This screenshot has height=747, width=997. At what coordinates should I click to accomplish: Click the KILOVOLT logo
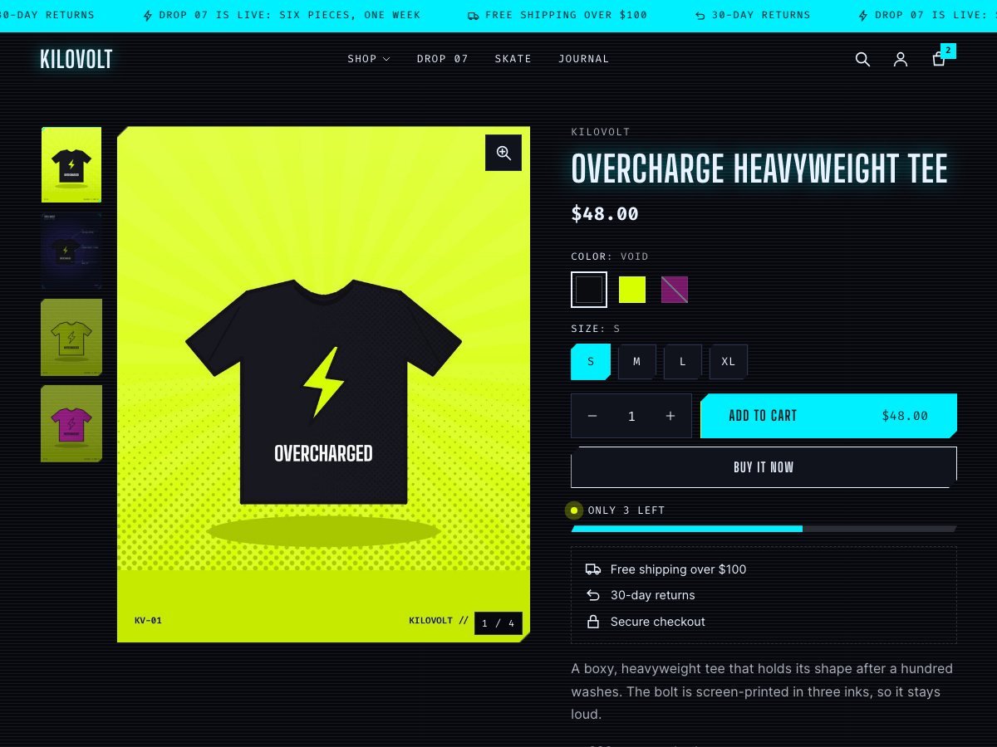coord(76,59)
